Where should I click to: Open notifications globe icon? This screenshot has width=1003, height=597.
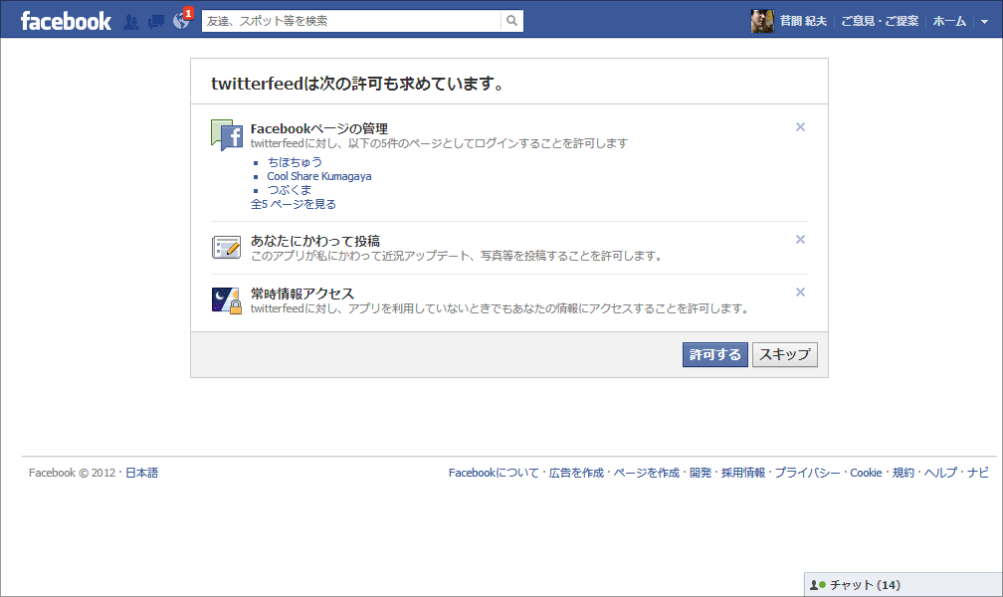click(181, 22)
